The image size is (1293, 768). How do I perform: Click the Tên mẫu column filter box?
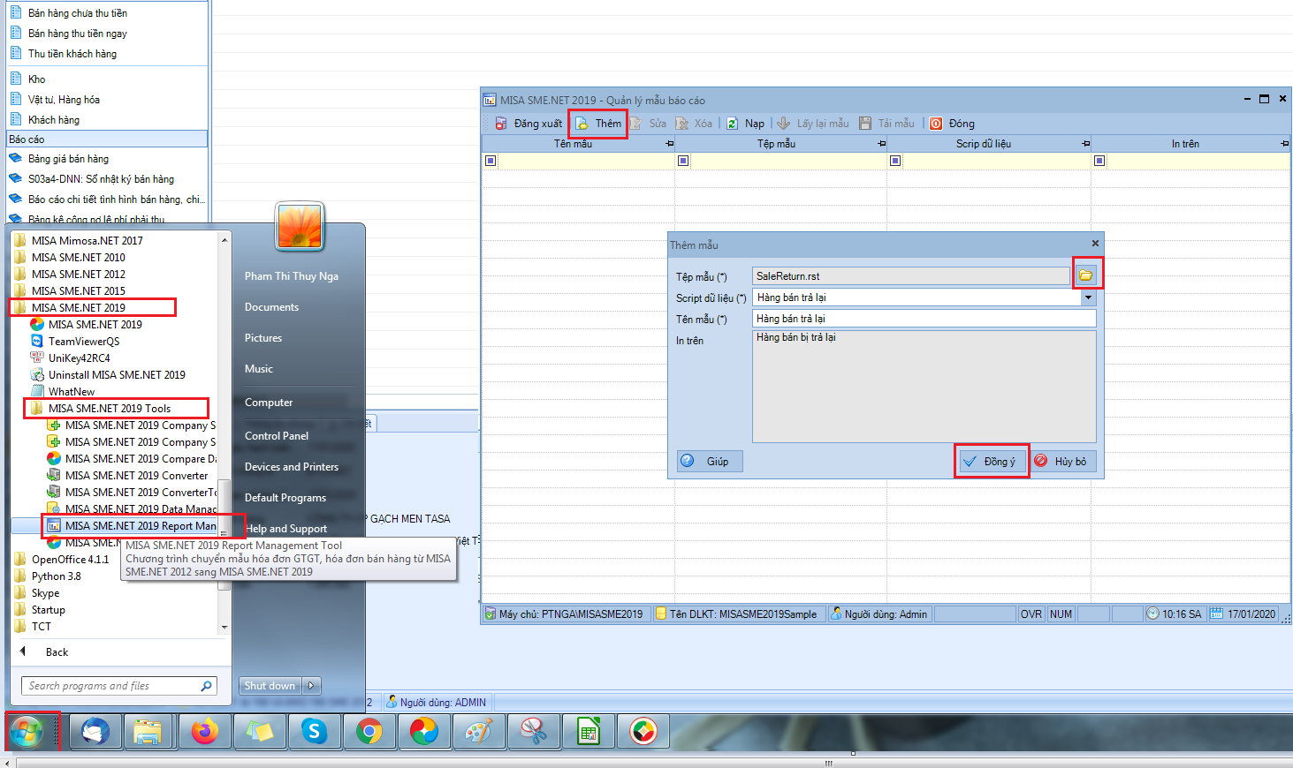click(491, 161)
